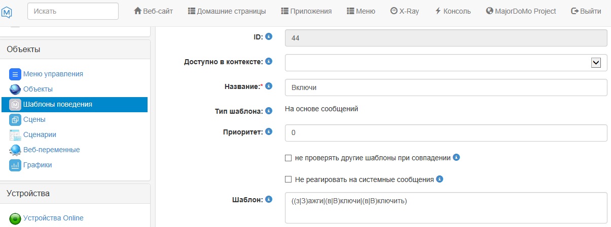This screenshot has height=227, width=611.
Task: Click the Сцены sidebar icon
Action: (15, 120)
